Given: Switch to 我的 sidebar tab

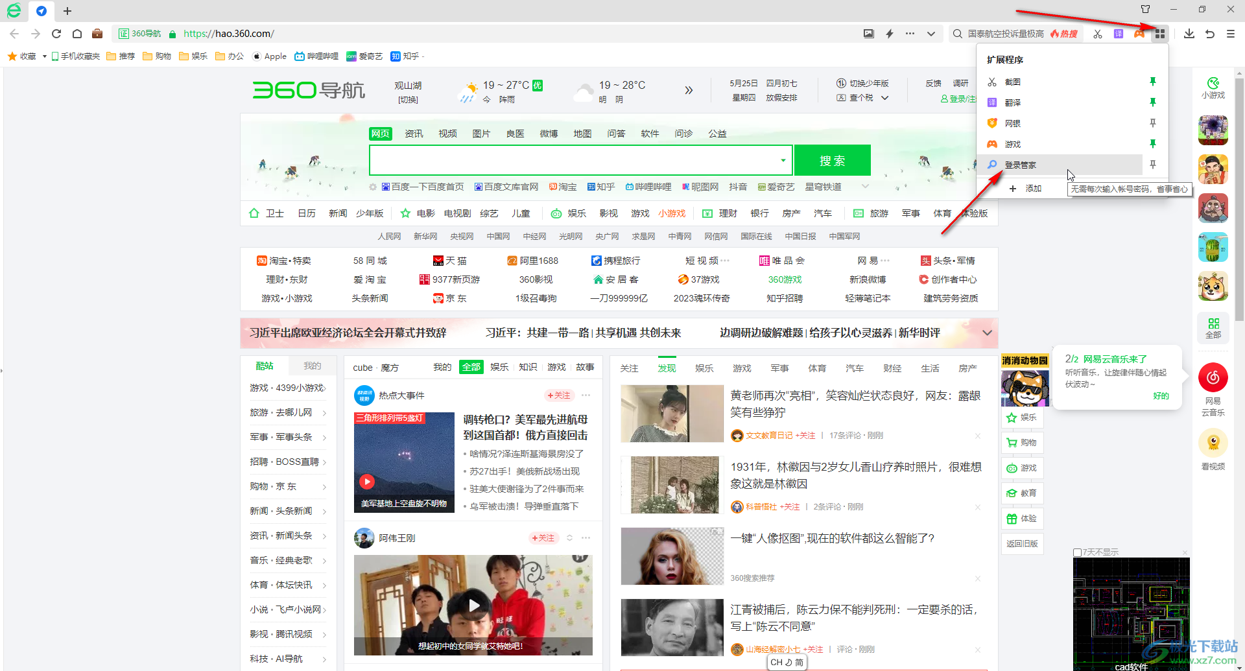Looking at the screenshot, I should (312, 366).
